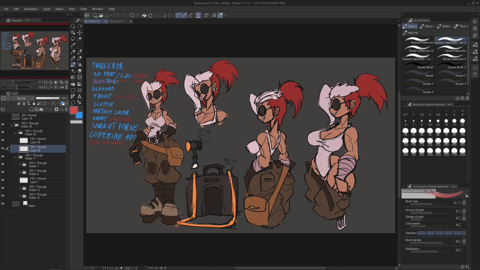Click the red foreground color swatch
Screen dimensions: 480x270
(74, 110)
